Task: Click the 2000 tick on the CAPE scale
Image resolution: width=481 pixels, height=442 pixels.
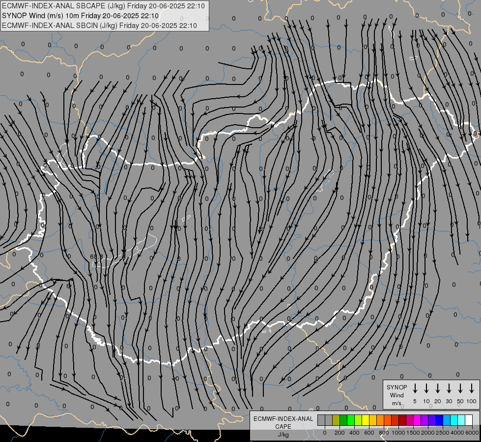Action: 428,433
